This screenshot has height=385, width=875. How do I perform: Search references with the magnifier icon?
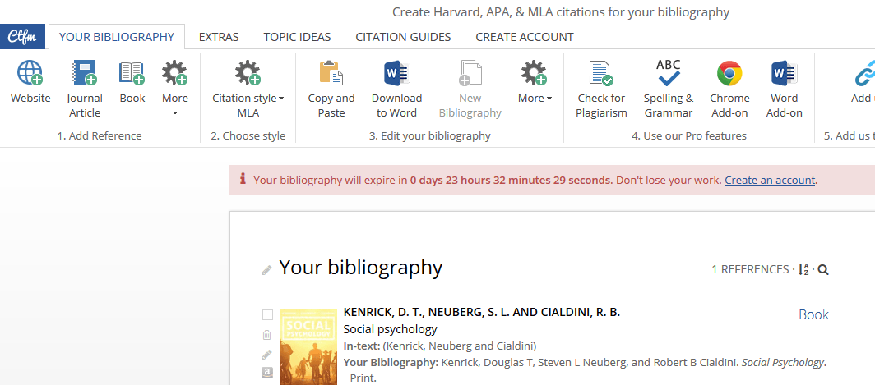click(823, 270)
